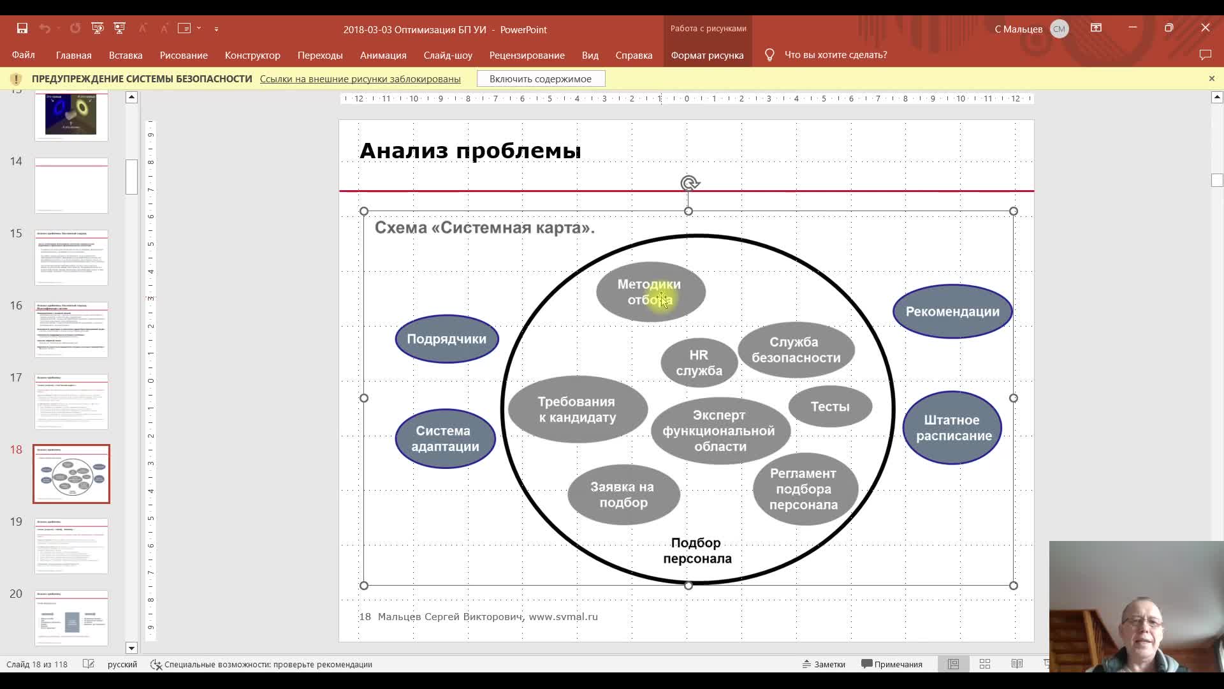1224x689 pixels.
Task: Open the comments panel via Примечания
Action: 892,663
